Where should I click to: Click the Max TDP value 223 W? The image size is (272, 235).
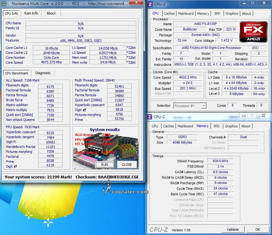point(231,29)
